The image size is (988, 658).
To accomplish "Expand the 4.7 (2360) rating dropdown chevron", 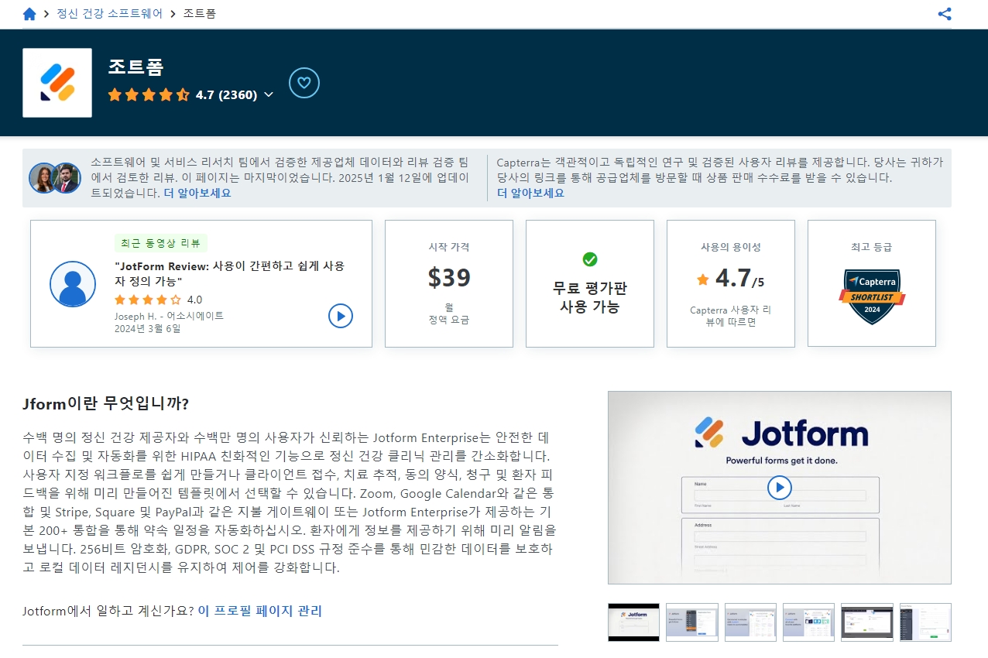I will [269, 94].
